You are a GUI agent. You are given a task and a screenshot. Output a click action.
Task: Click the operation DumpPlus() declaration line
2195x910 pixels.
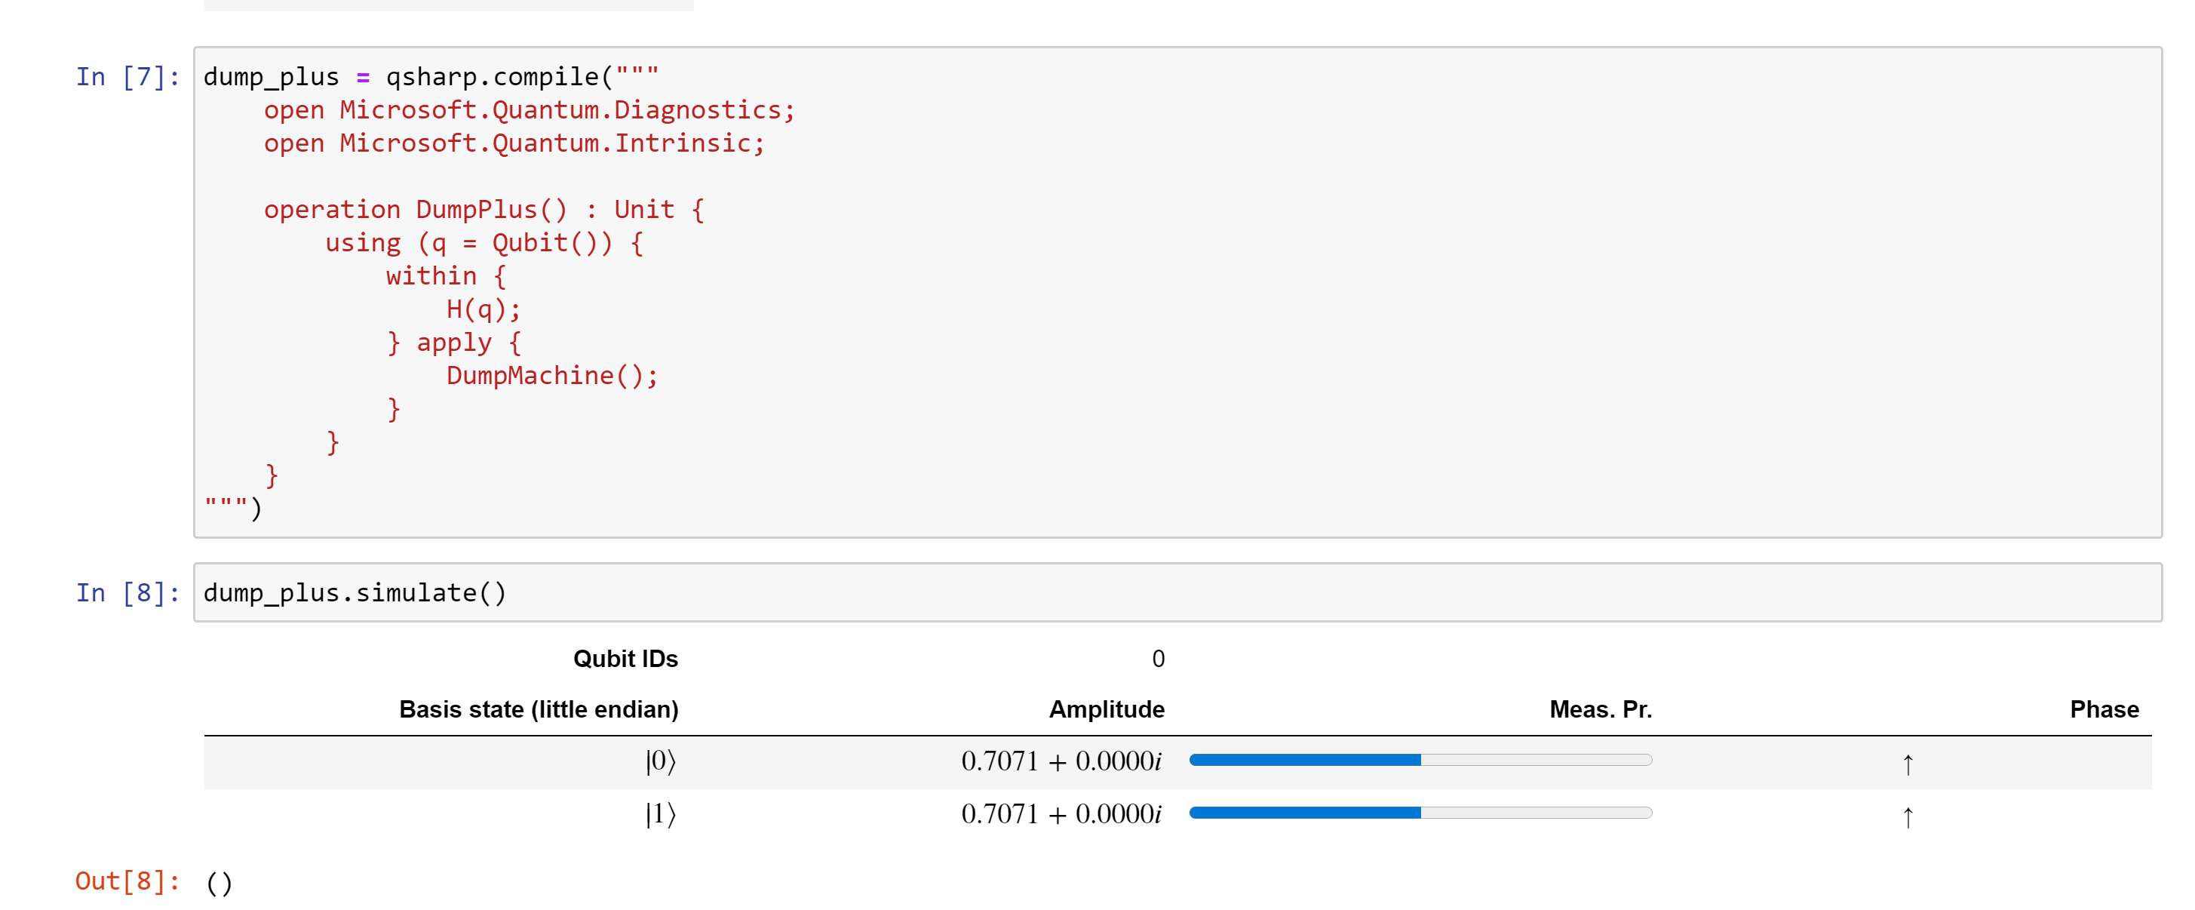(x=484, y=210)
